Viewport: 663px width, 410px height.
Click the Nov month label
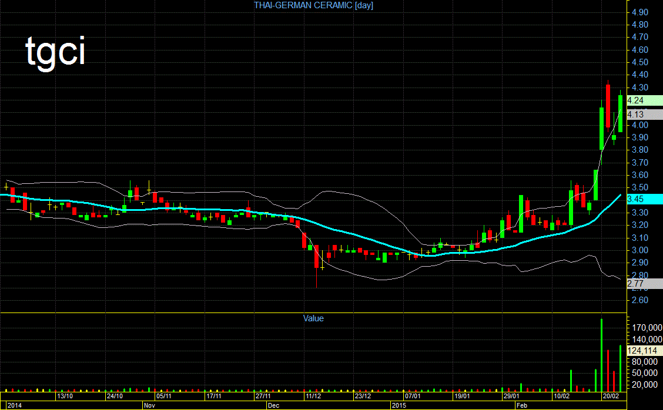pos(149,405)
